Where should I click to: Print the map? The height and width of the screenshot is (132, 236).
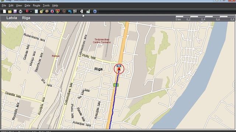[21, 11]
